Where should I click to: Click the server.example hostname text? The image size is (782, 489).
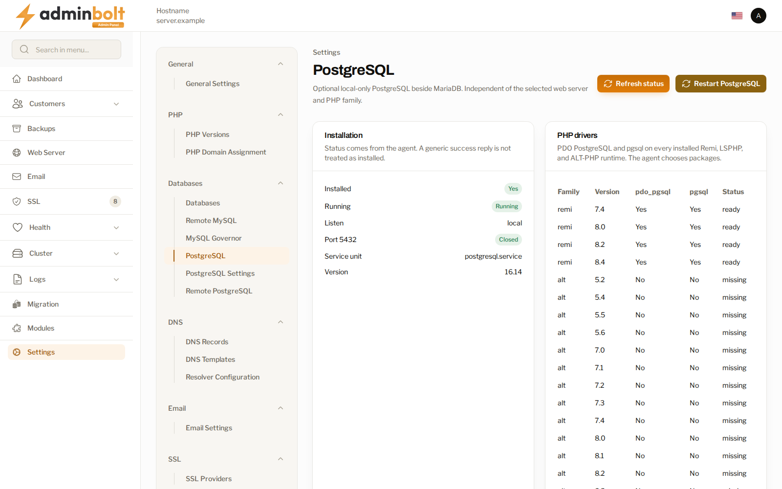coord(180,21)
